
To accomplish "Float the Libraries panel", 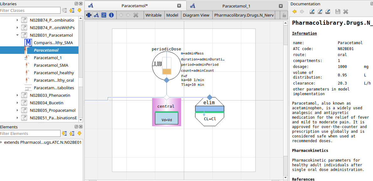I will click(x=76, y=4).
